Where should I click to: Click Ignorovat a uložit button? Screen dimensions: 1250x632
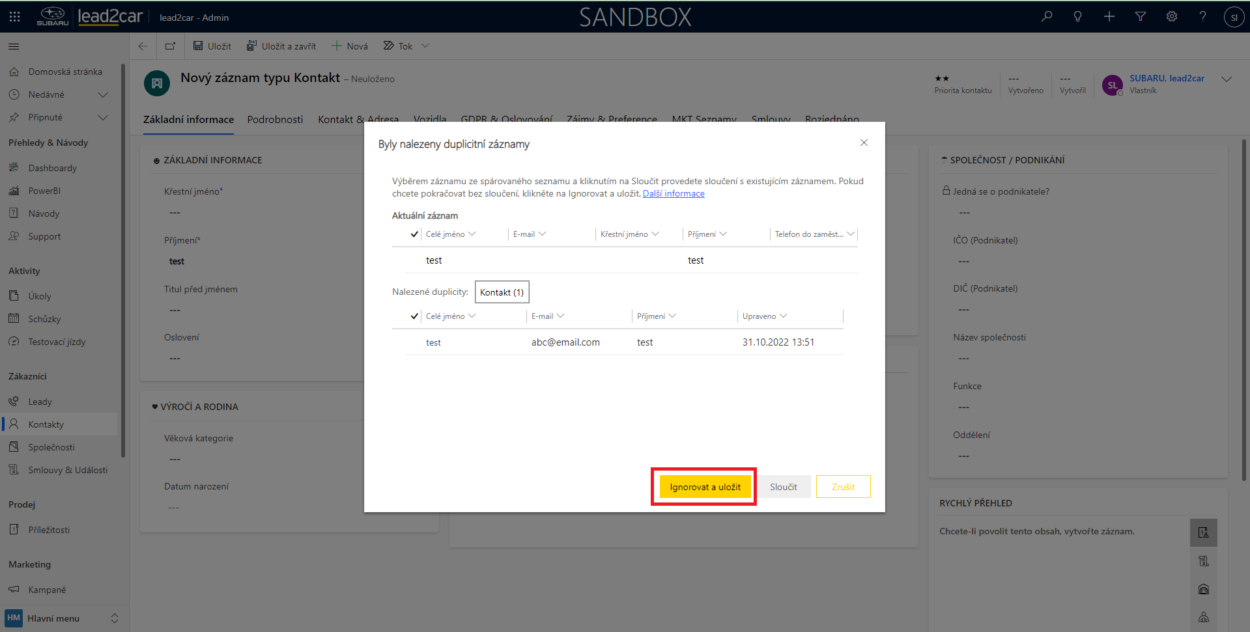705,487
